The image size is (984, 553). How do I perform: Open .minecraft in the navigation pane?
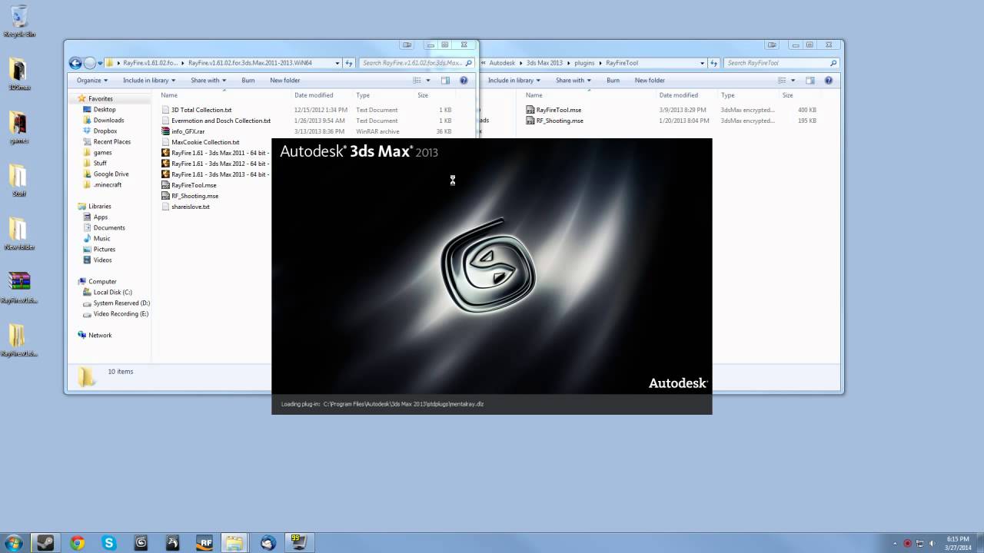point(107,185)
